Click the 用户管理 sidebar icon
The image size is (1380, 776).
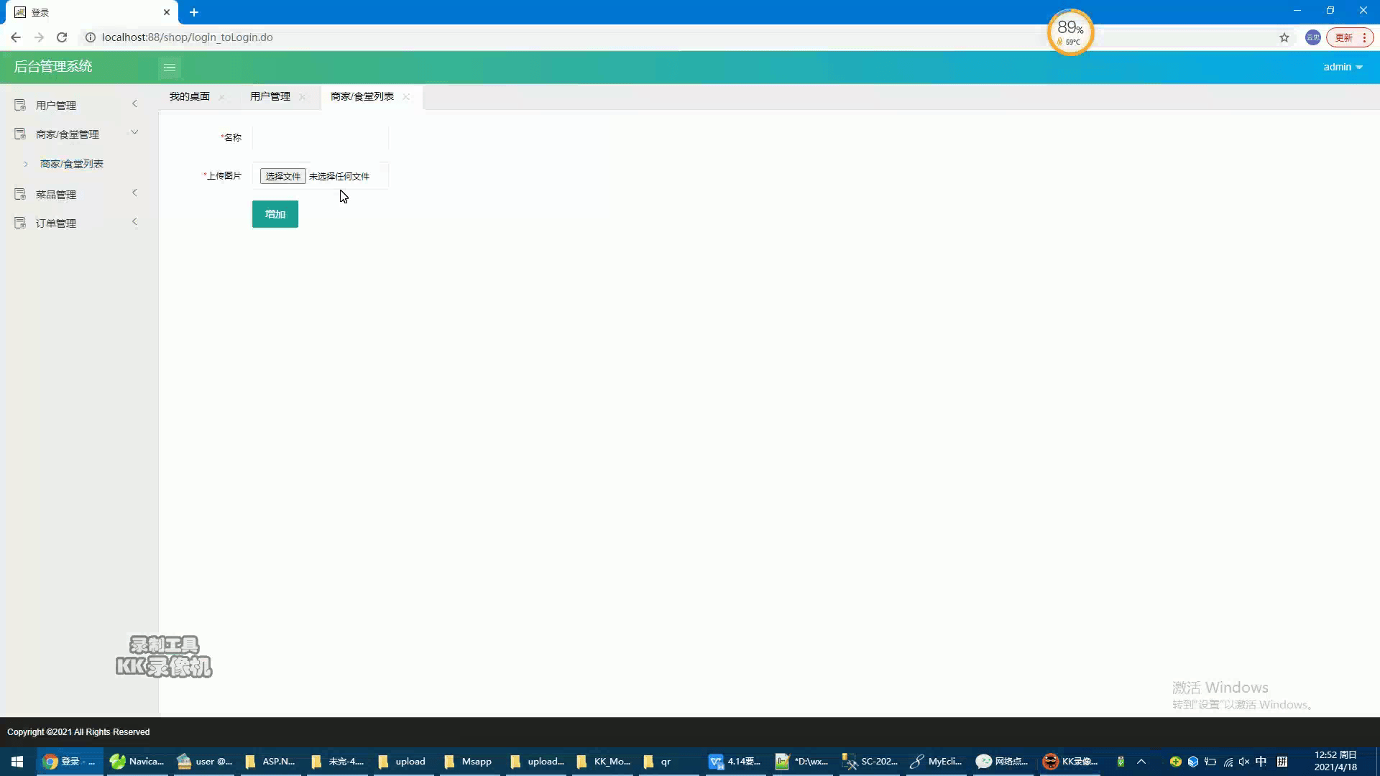click(x=20, y=105)
